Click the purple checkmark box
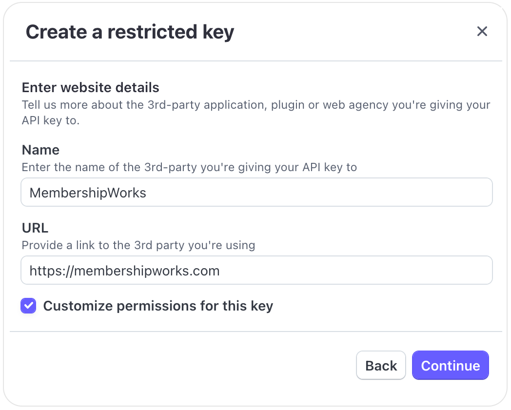 (x=28, y=306)
